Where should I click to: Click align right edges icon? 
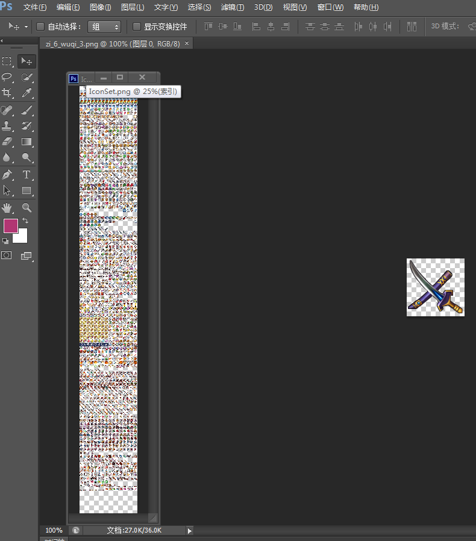pyautogui.click(x=286, y=27)
